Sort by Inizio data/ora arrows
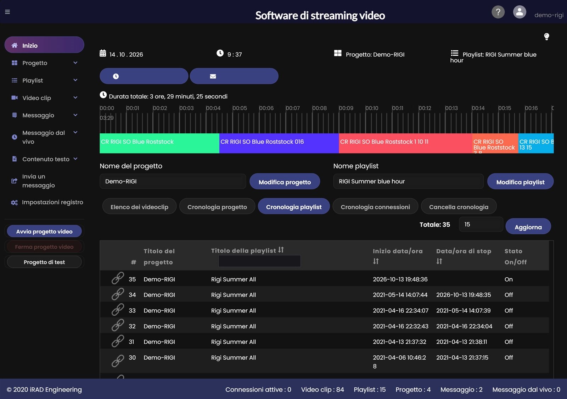The width and height of the screenshot is (567, 399). 376,261
